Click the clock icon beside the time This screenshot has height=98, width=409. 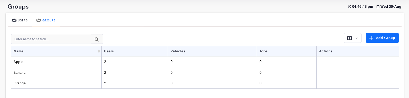pos(349,6)
